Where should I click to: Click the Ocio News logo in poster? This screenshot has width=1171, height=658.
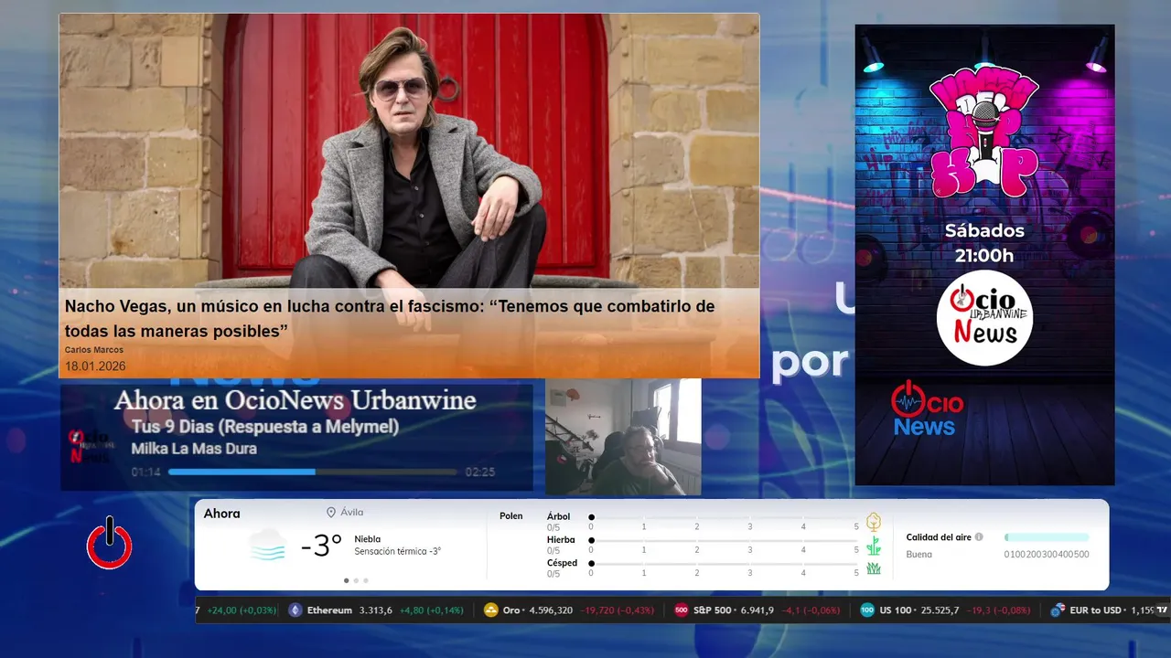(x=928, y=409)
